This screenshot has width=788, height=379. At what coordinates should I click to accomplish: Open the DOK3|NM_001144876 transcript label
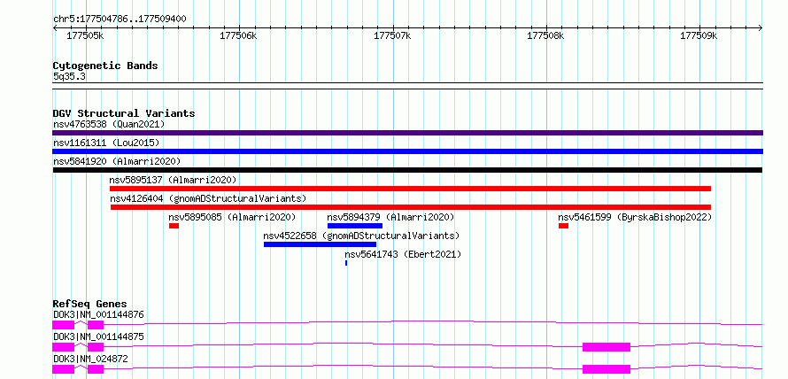(98, 315)
